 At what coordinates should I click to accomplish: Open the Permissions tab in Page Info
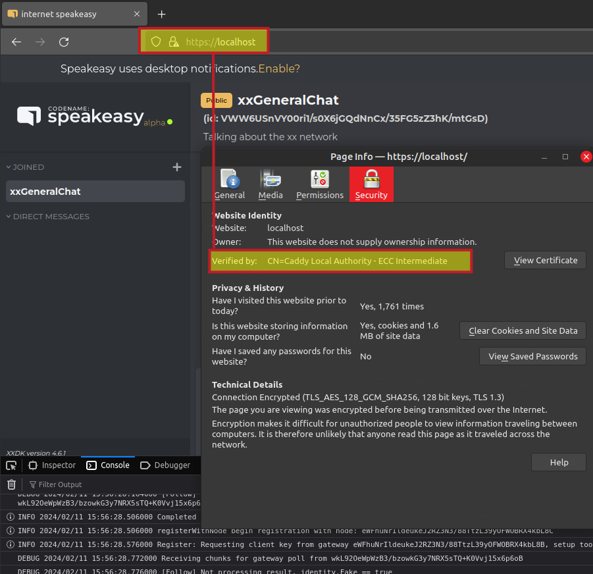[320, 184]
